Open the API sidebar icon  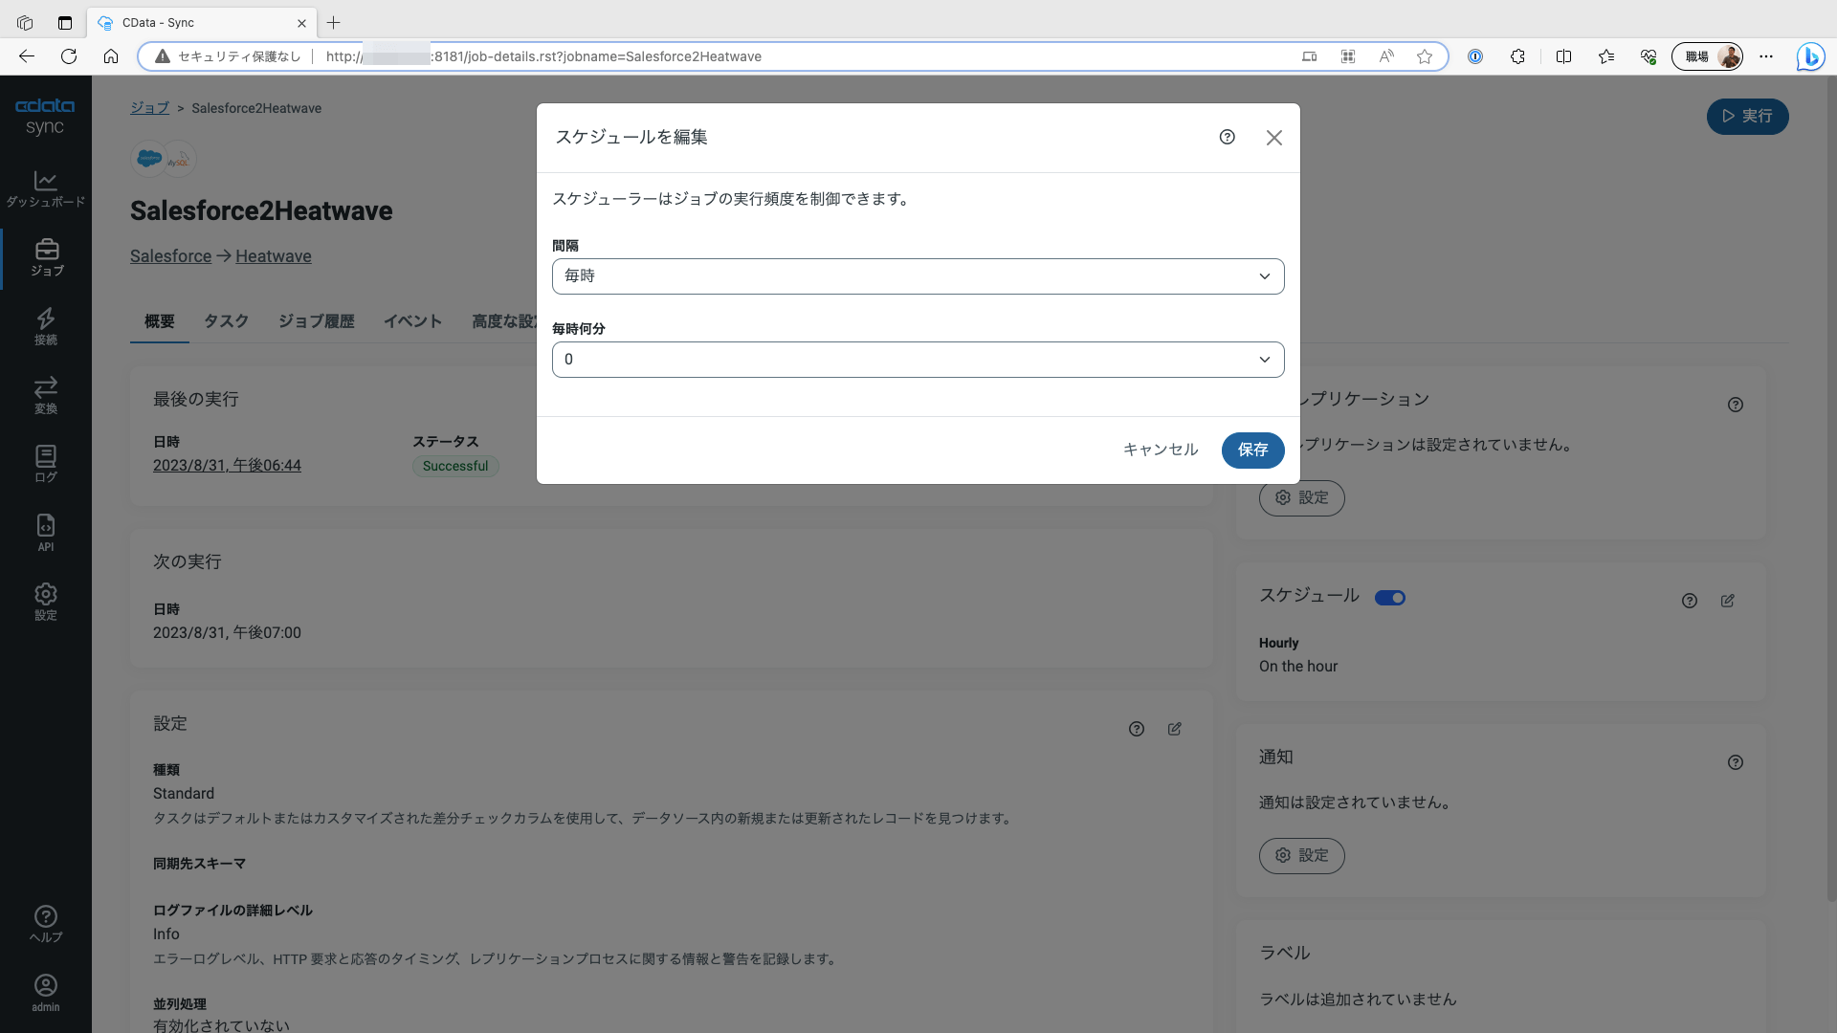coord(46,533)
